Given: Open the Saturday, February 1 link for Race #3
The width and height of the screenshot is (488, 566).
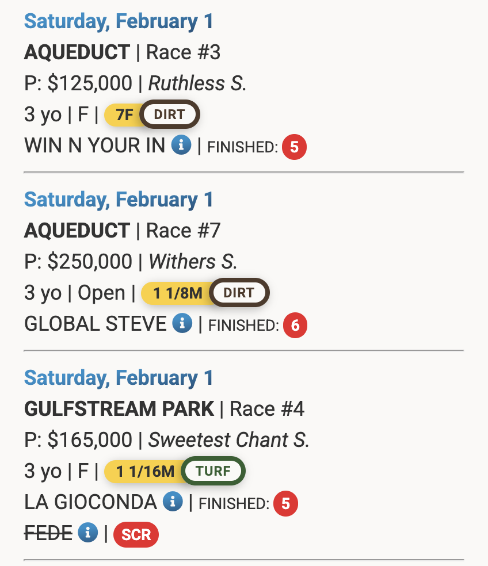Looking at the screenshot, I should (119, 21).
